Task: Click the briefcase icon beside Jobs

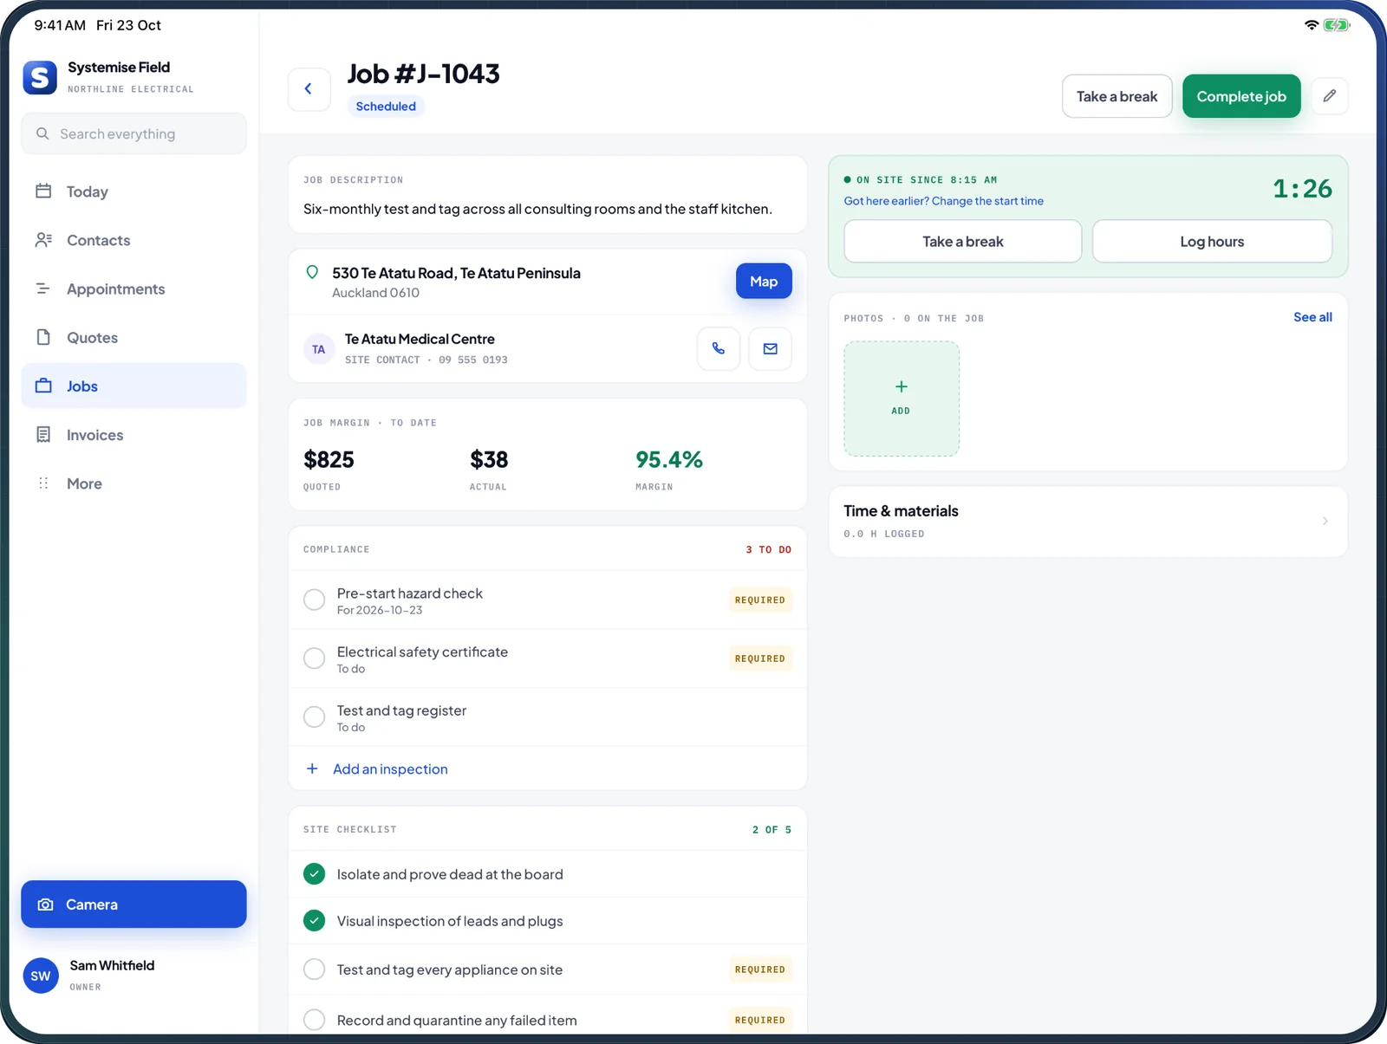Action: click(x=43, y=386)
